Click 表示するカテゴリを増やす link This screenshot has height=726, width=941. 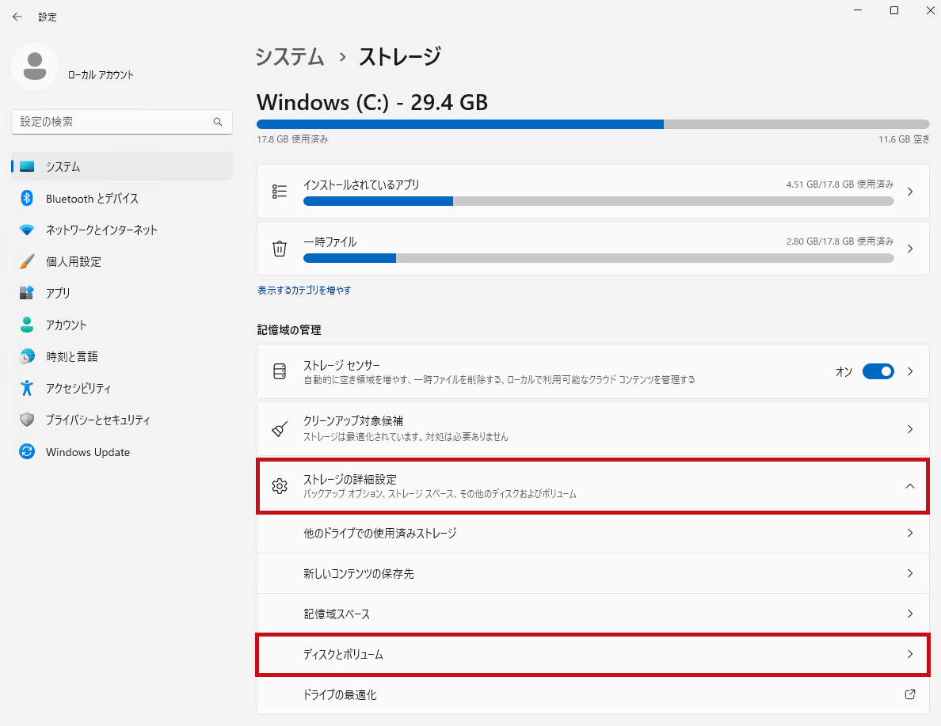pos(304,291)
